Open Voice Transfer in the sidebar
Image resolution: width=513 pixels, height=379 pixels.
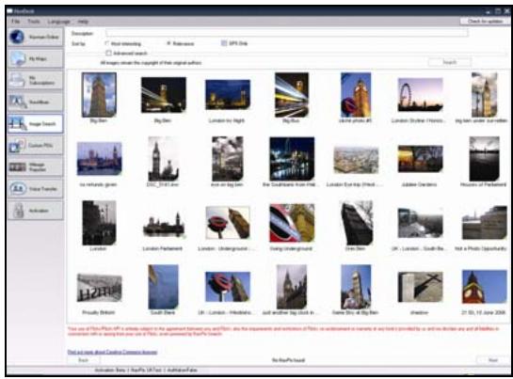click(36, 189)
